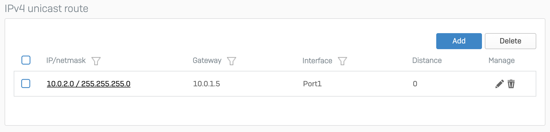Select the distance value 0 cell
The width and height of the screenshot is (550, 132).
tap(415, 84)
